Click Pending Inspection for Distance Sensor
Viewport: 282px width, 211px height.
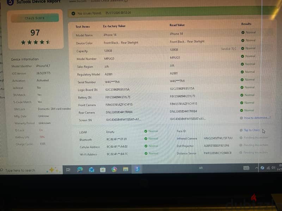coord(255,153)
